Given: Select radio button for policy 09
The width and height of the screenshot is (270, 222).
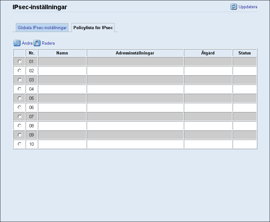Looking at the screenshot, I should (19, 135).
